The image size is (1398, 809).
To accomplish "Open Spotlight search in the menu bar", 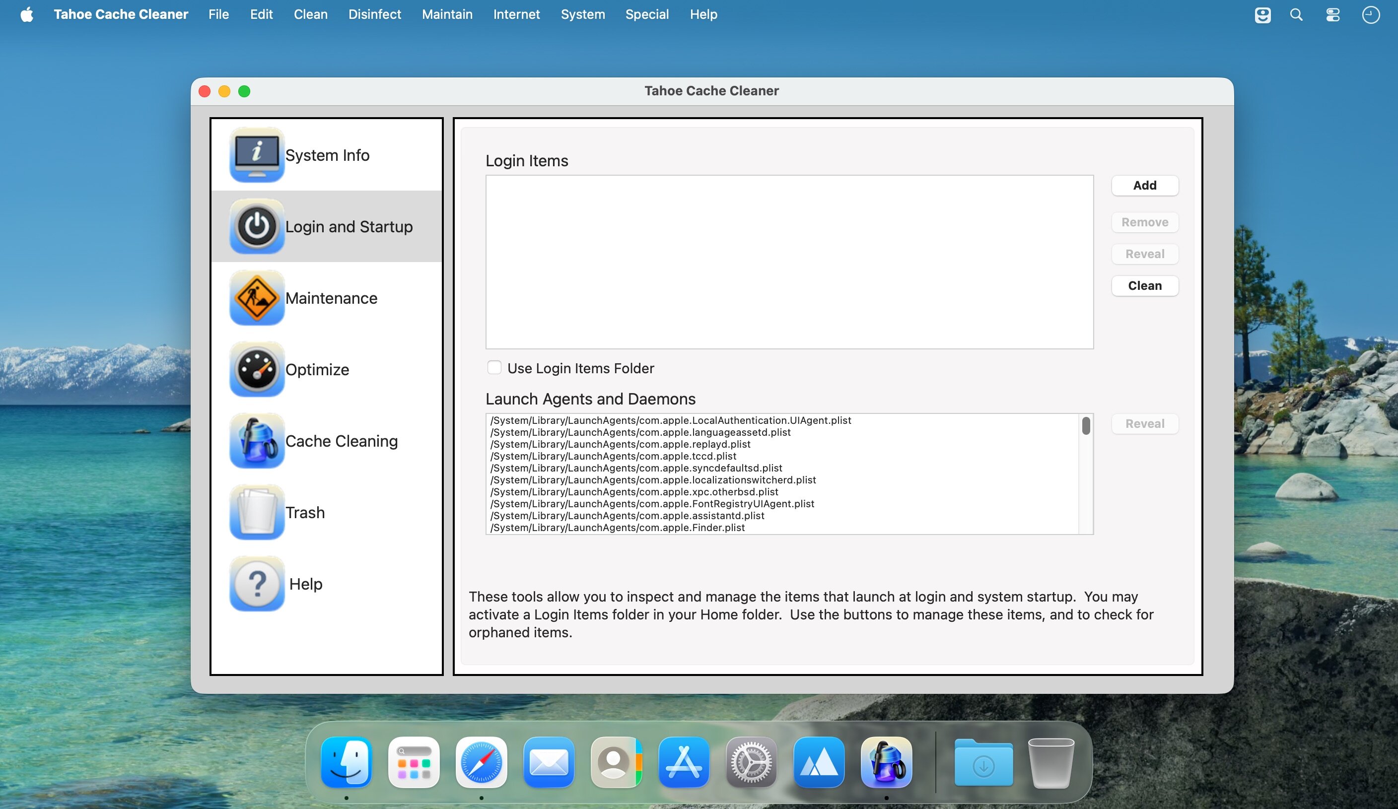I will click(x=1296, y=14).
